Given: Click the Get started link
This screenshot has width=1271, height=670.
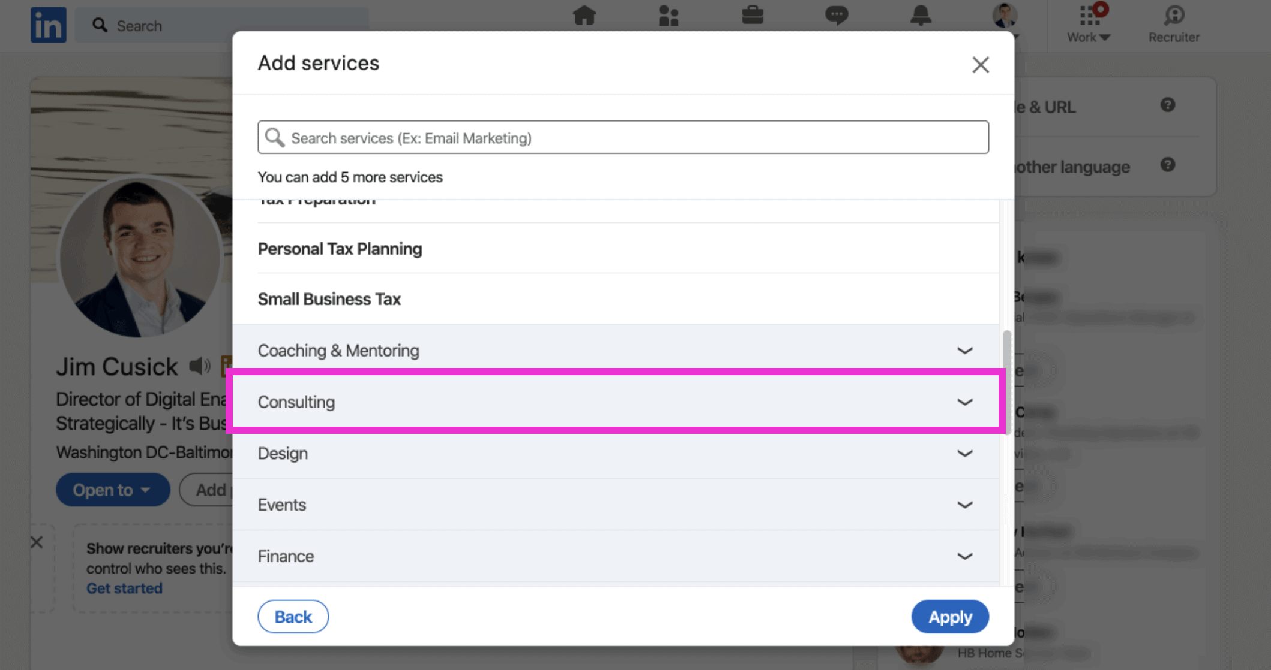Looking at the screenshot, I should coord(124,588).
